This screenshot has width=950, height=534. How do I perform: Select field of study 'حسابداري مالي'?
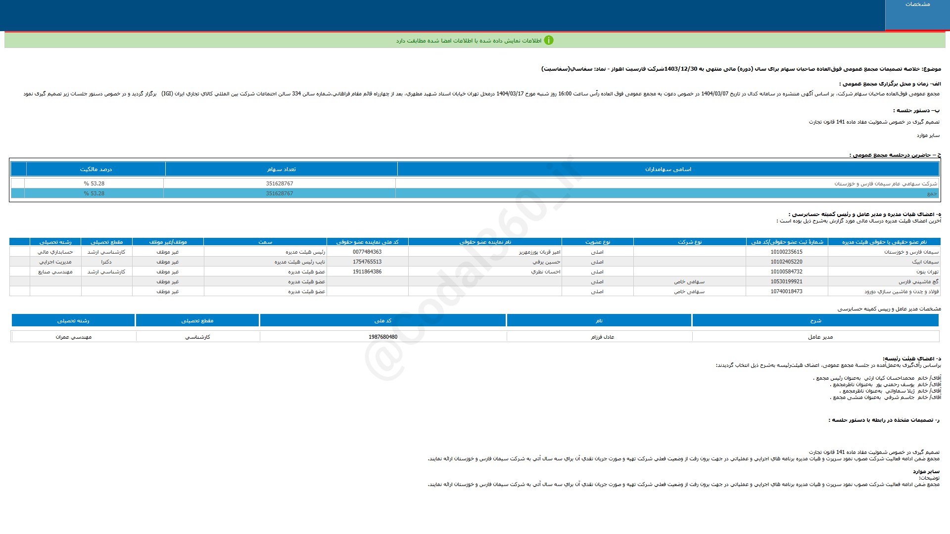point(55,252)
